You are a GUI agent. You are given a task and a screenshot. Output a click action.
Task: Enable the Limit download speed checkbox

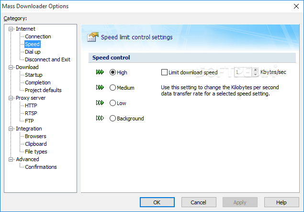coord(165,72)
